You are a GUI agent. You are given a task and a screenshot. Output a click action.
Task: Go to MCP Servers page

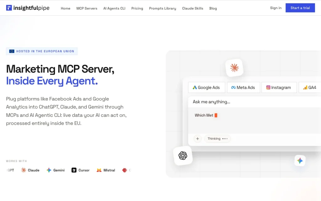click(x=87, y=8)
